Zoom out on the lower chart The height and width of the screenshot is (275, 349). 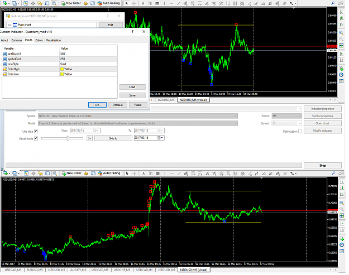342,209
